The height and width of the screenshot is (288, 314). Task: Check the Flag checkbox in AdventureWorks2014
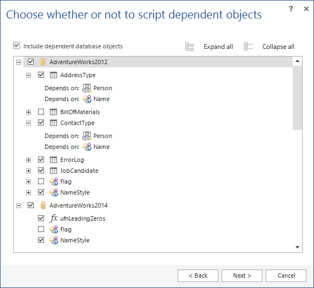41,229
